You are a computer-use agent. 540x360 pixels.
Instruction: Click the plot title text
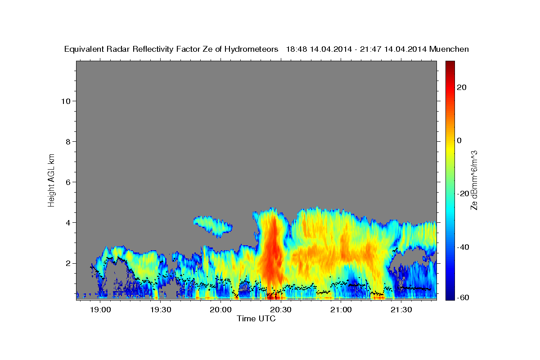pos(266,49)
